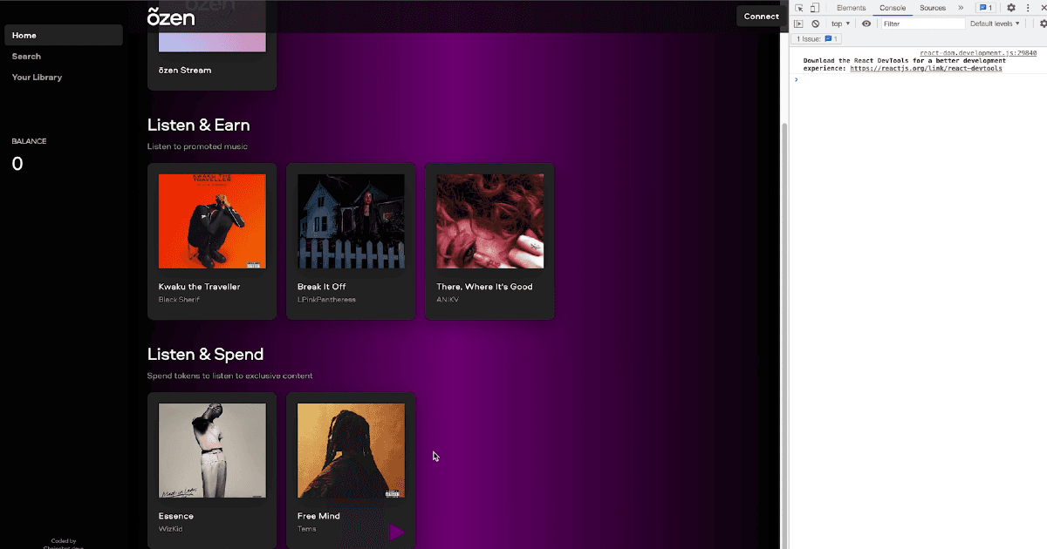Select the inspect element picker icon
The width and height of the screenshot is (1047, 549).
[799, 8]
